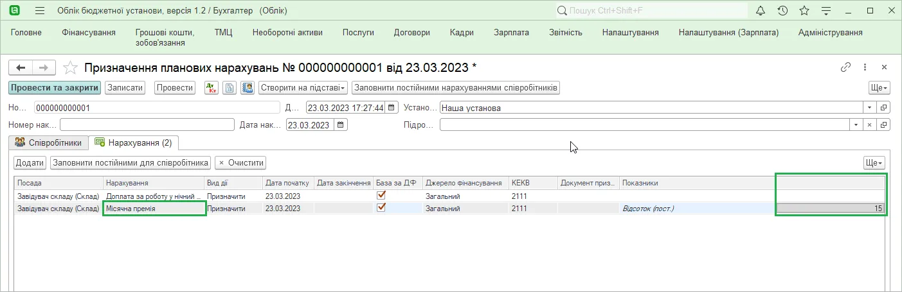Open the three-dot form options menu
Viewport: 902px width, 292px height.
[865, 67]
